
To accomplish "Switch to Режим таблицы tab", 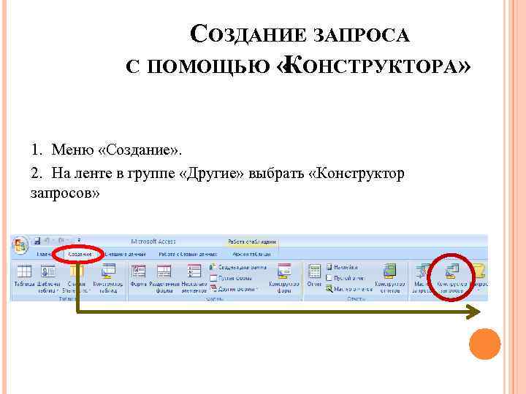I will coord(251,255).
